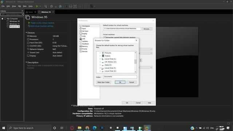Click the default VM location path field
The height and width of the screenshot is (131, 233).
(122, 29)
